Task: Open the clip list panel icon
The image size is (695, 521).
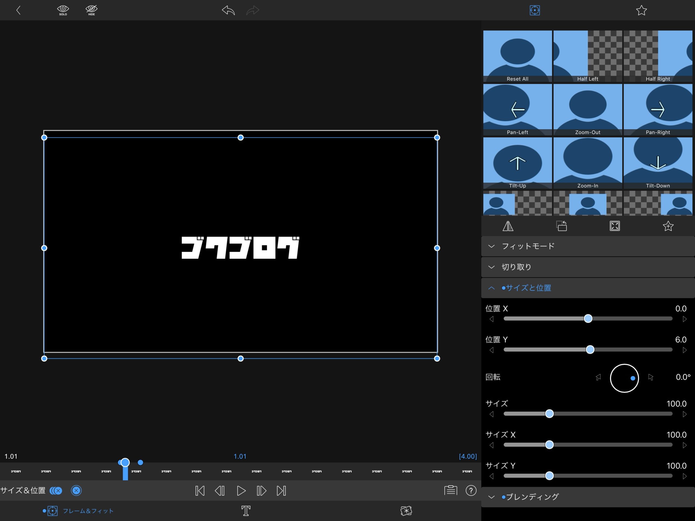Action: click(451, 490)
